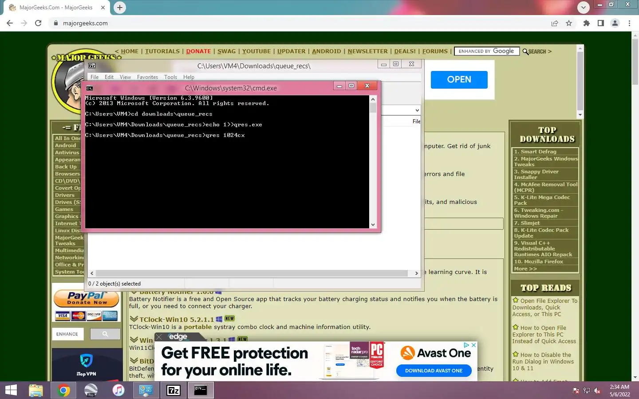This screenshot has width=639, height=399.
Task: Open File Explorer from the taskbar
Action: (36, 390)
